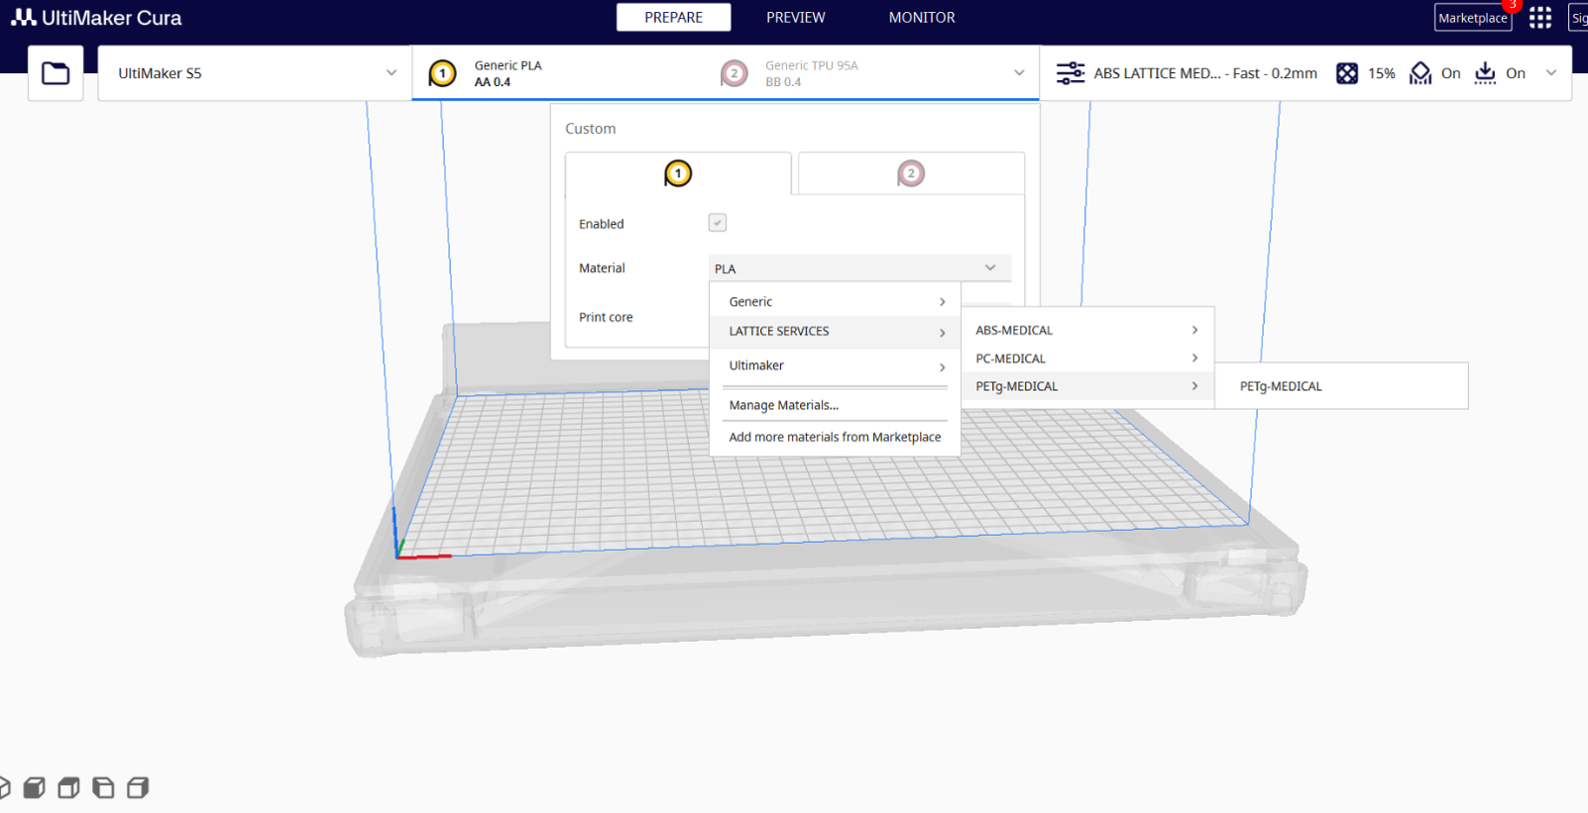Collapse the material configuration panel chevron
This screenshot has height=813, width=1588.
coord(1019,73)
